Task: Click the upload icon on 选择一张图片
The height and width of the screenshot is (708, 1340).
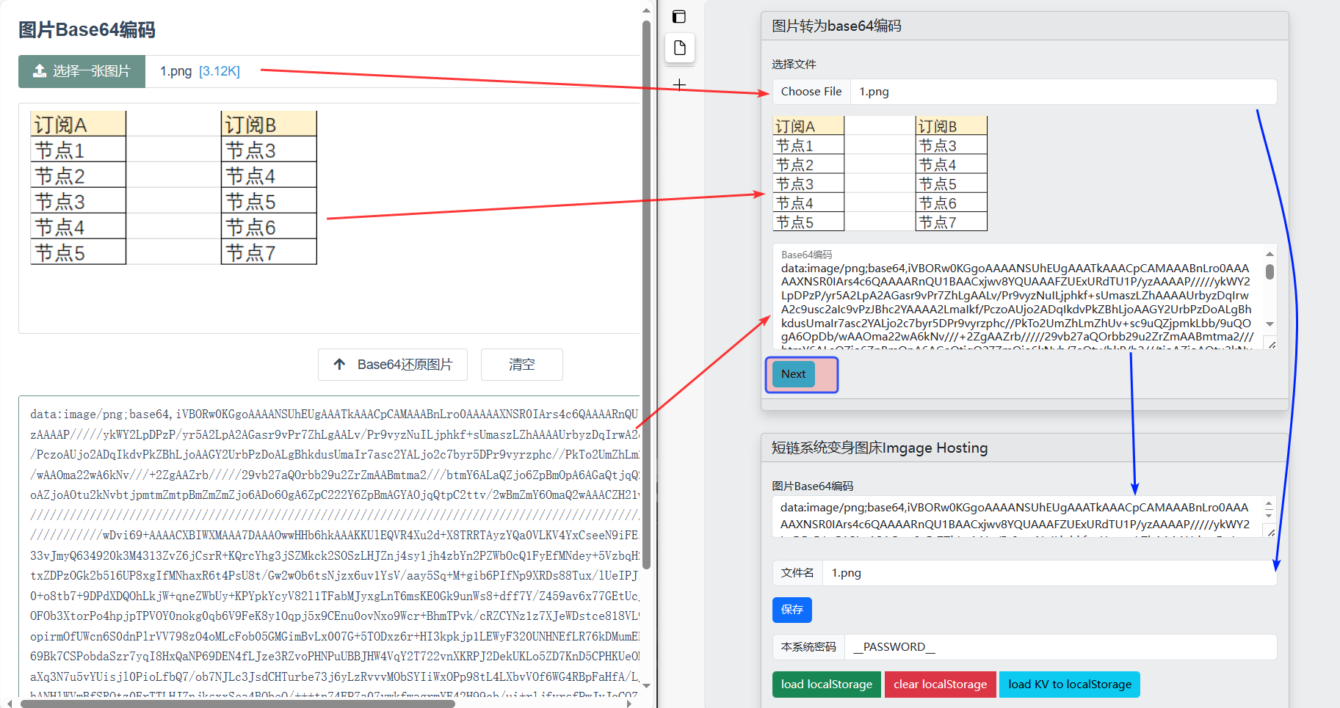Action: (x=40, y=71)
